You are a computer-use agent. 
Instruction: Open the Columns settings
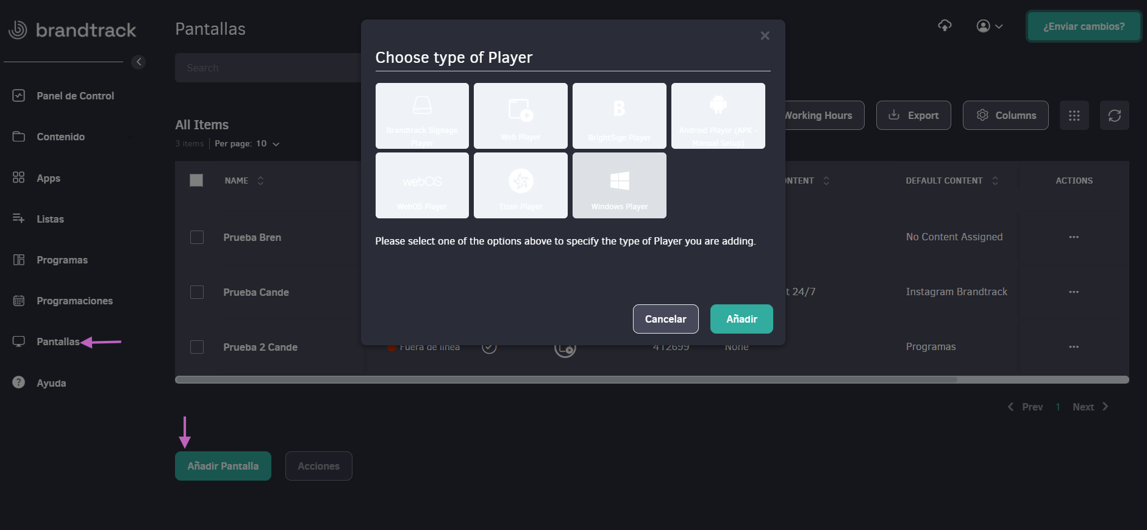(x=1006, y=115)
